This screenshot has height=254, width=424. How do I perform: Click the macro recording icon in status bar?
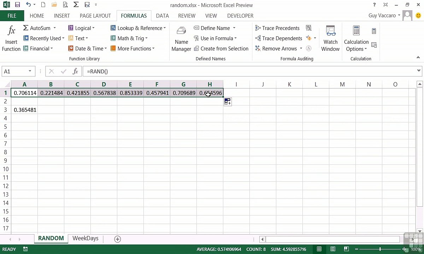point(25,249)
